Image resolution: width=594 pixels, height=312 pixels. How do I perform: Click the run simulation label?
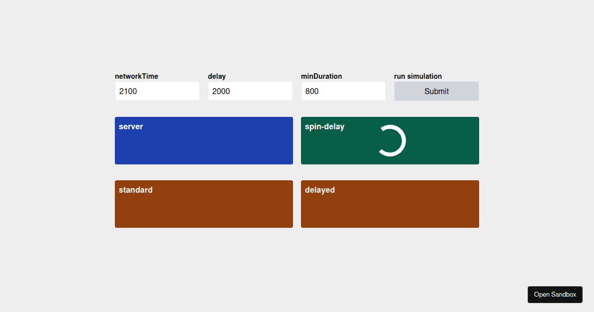click(x=417, y=76)
